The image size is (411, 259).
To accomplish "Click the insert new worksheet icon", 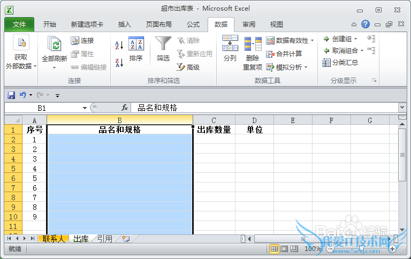I will point(126,239).
